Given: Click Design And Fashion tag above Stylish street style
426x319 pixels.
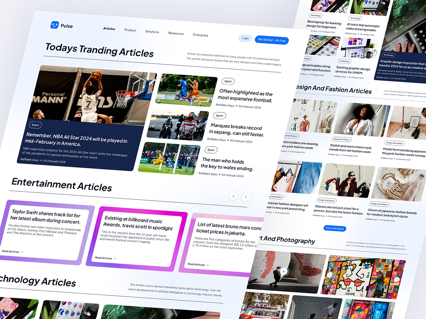Looking at the screenshot, I should (342, 139).
